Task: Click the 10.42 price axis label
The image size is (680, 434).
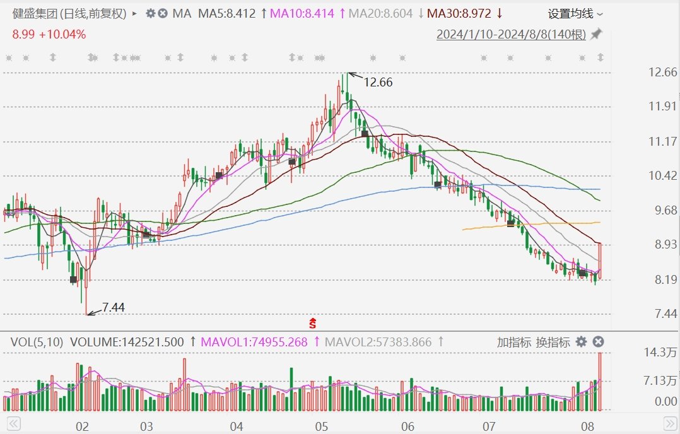Action: pos(662,175)
